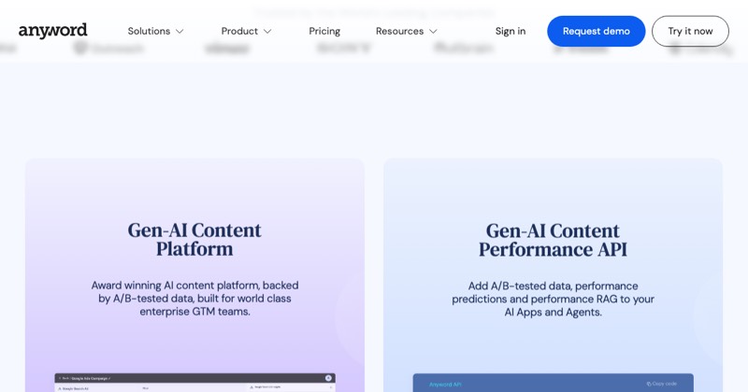Screen dimensions: 748x392
Task: Open the Pricing page
Action: (x=324, y=31)
